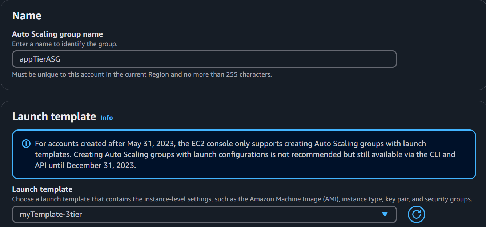Click the Auto Scaling group name label
The width and height of the screenshot is (486, 227).
click(57, 34)
